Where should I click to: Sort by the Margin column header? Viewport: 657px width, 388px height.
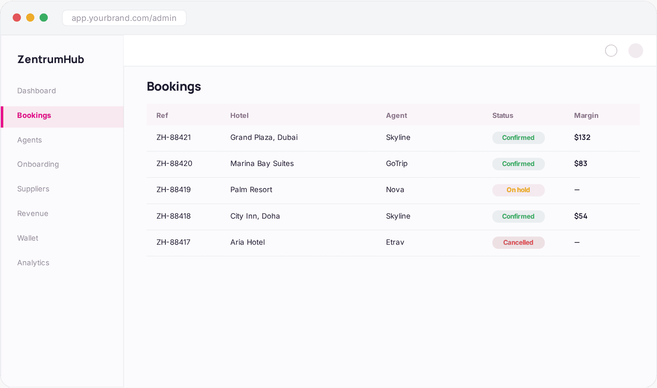point(586,115)
